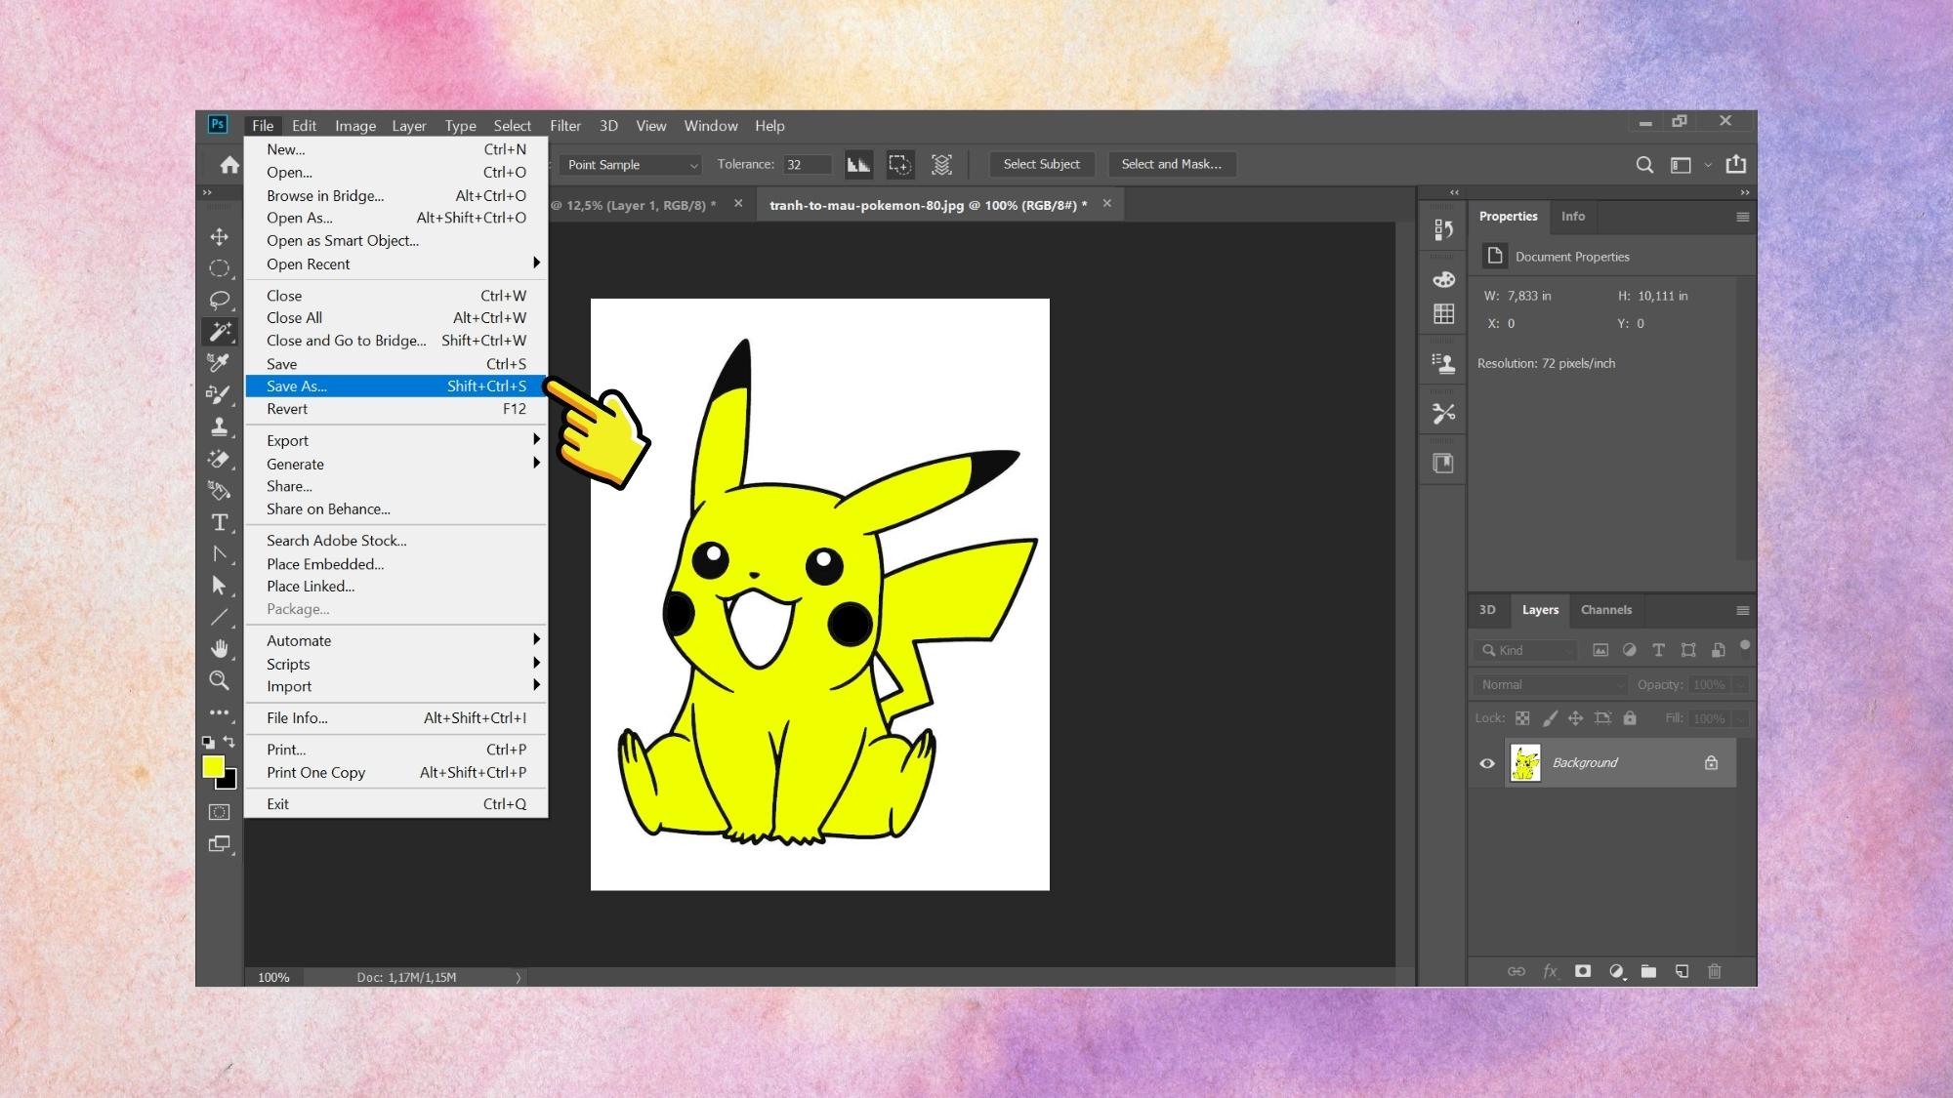Hide the Background layer with eye icon
This screenshot has width=1953, height=1098.
pos(1487,763)
